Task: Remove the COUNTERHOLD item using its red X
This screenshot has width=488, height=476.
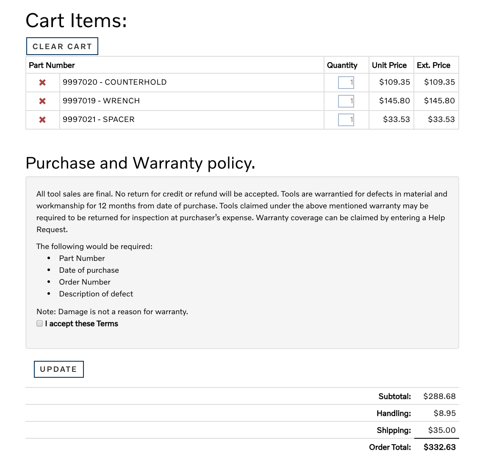Action: click(42, 83)
